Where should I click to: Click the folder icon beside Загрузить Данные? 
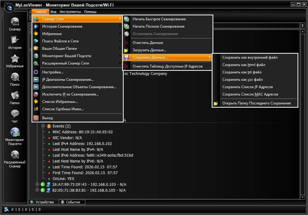point(127,50)
